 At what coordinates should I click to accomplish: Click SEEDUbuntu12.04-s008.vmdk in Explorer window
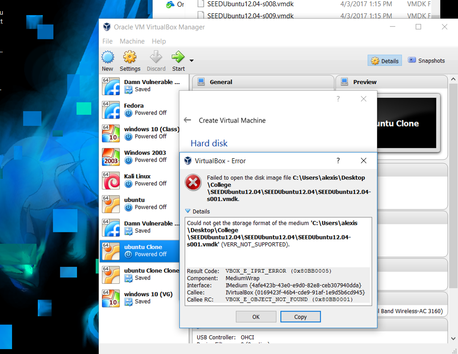point(250,4)
